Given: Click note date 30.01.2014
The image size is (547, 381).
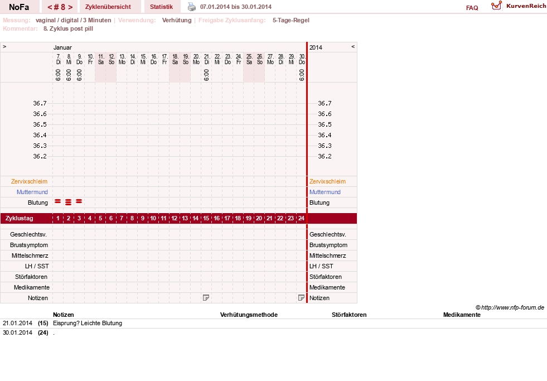Looking at the screenshot, I should click(17, 332).
